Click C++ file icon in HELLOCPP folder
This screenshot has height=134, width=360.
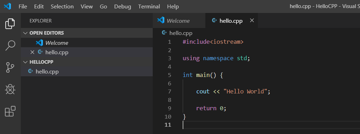point(30,71)
